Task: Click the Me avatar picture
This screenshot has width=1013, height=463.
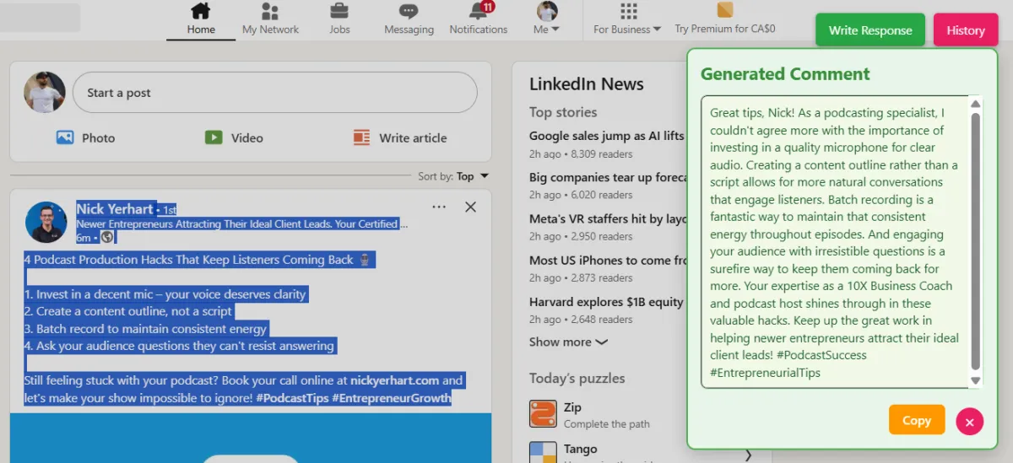Action: pos(547,11)
